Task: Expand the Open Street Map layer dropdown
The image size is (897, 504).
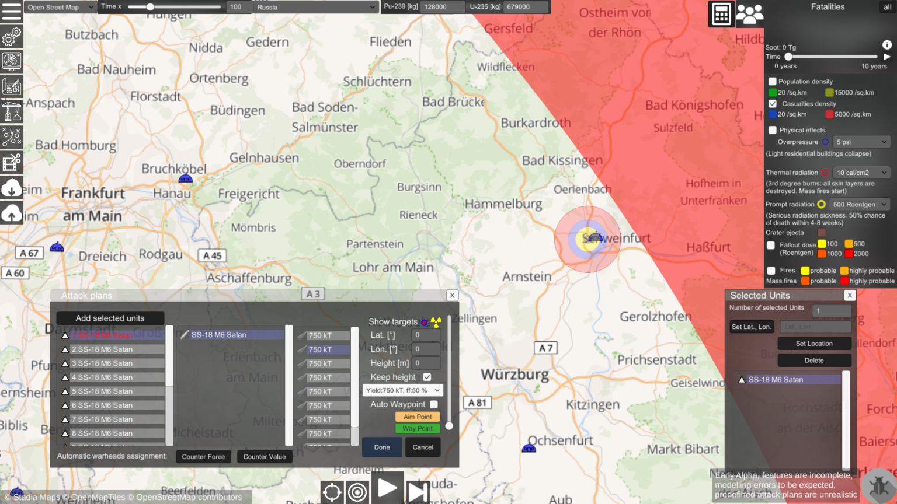Action: (60, 8)
